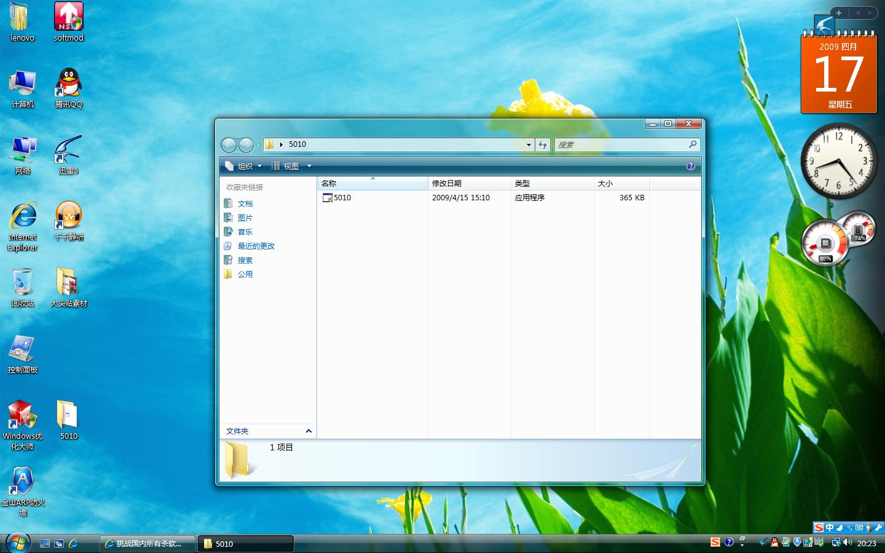Screen dimensions: 885x553
Task: Toggle the half/full-width moon icon on IME bar
Action: click(840, 528)
